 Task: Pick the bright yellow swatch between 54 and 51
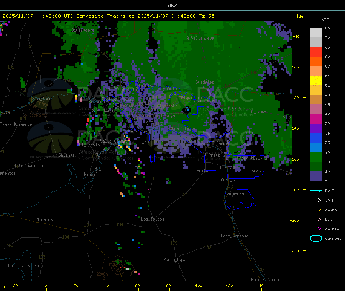click(x=316, y=81)
